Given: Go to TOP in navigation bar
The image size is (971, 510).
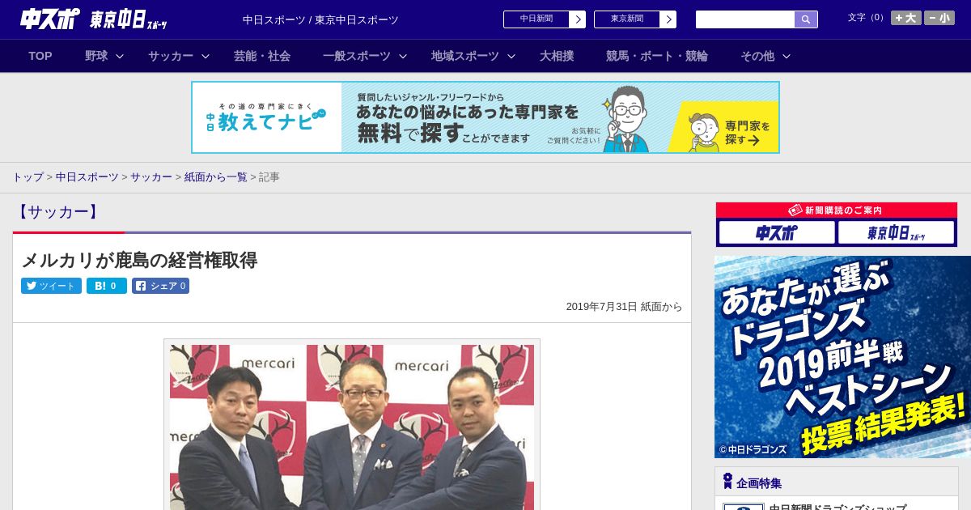Looking at the screenshot, I should (x=40, y=56).
